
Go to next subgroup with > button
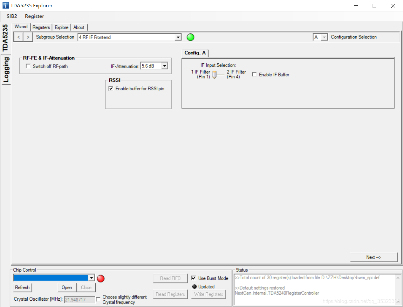(28, 37)
